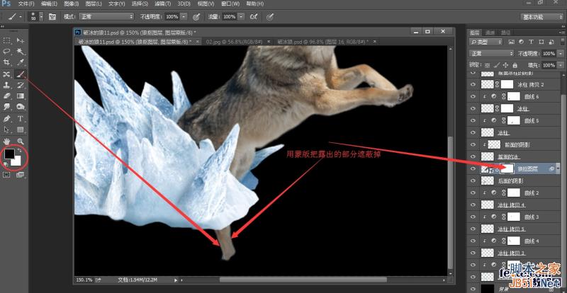Open brush blending mode dropdown
Image resolution: width=567 pixels, height=293 pixels.
107,16
